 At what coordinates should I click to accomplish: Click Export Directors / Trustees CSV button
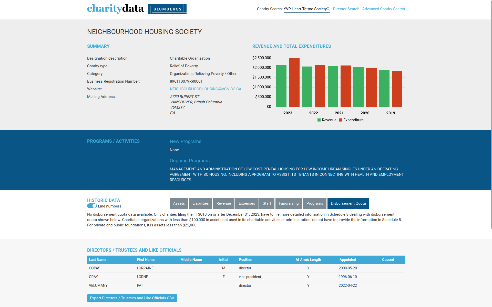click(x=132, y=298)
